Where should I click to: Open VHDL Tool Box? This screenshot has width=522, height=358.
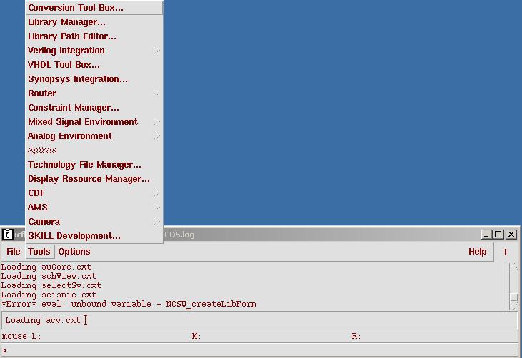click(64, 65)
